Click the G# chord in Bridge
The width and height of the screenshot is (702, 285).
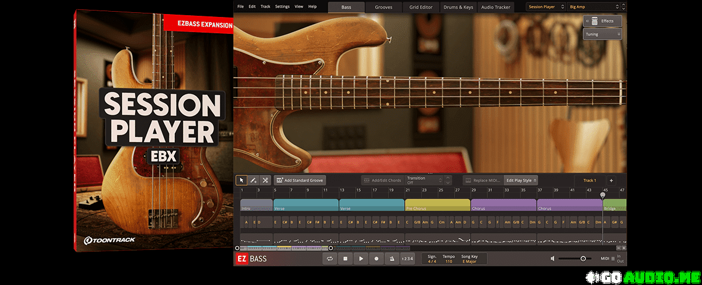tap(615, 223)
